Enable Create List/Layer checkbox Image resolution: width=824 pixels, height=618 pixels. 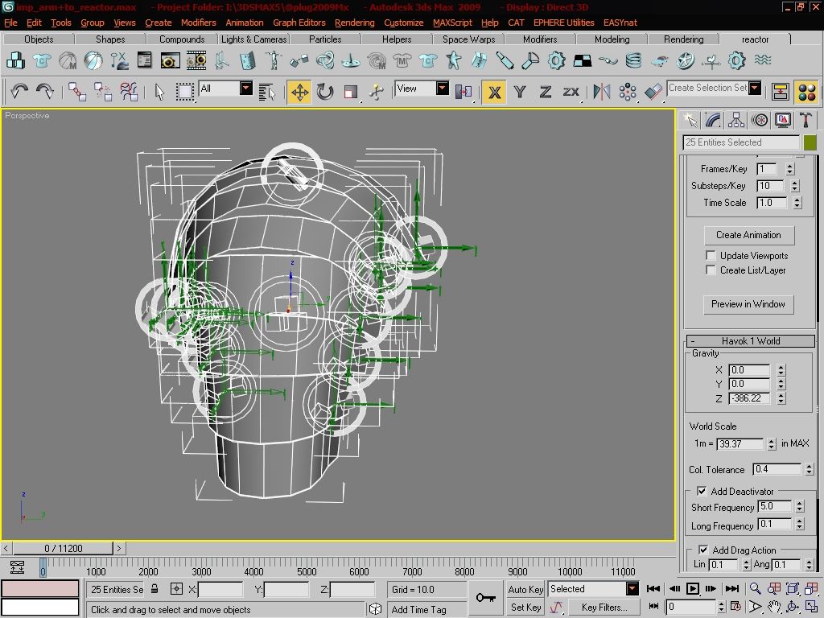(x=711, y=270)
